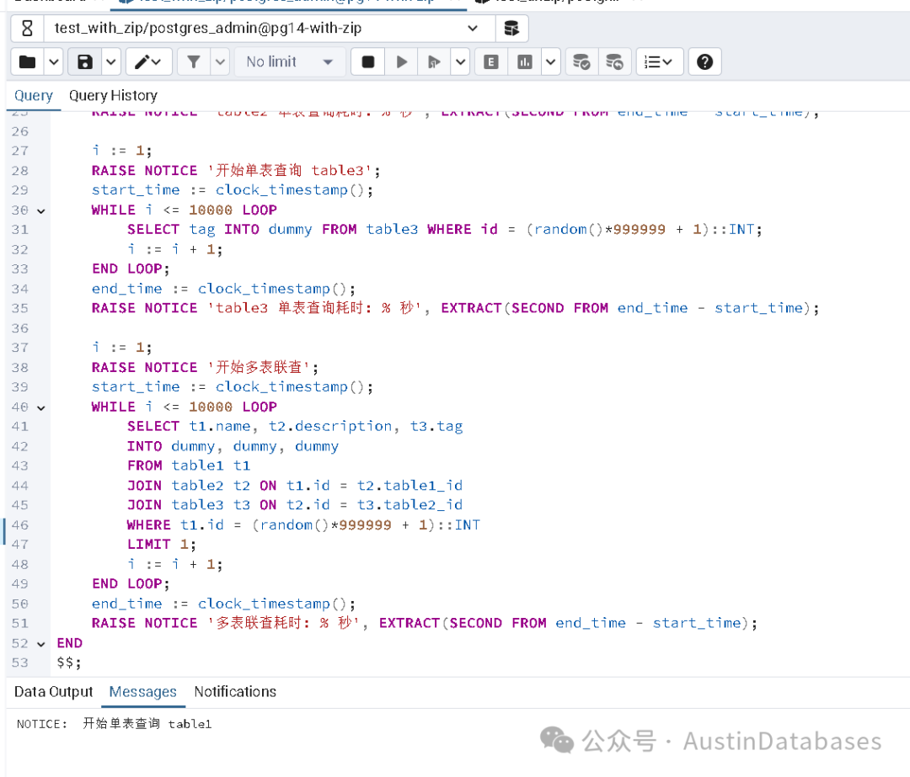Open the dropdown arrow beside Save
The width and height of the screenshot is (910, 777).
[111, 61]
